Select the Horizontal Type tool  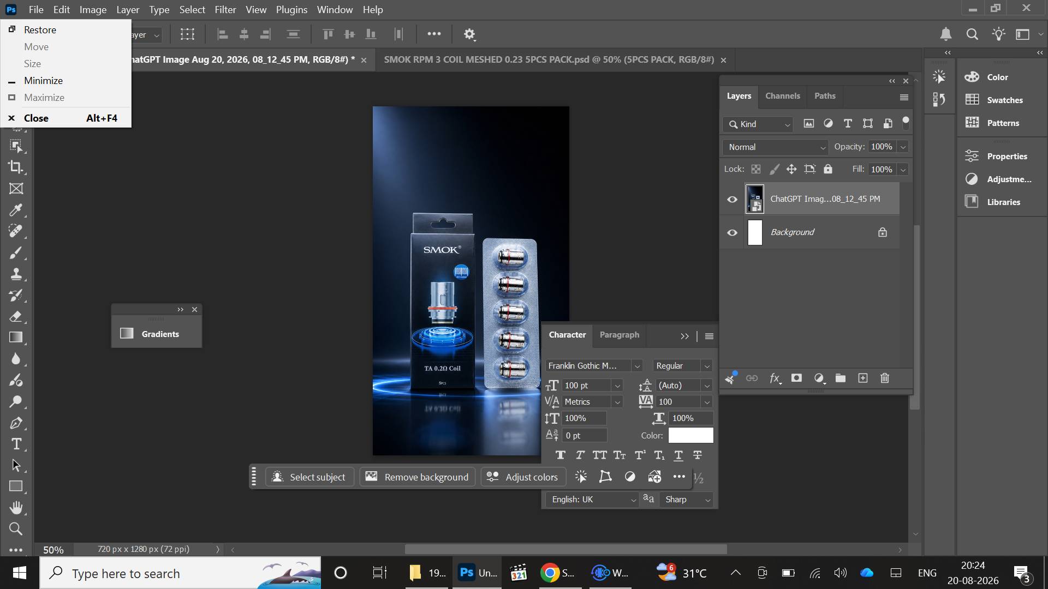(16, 444)
